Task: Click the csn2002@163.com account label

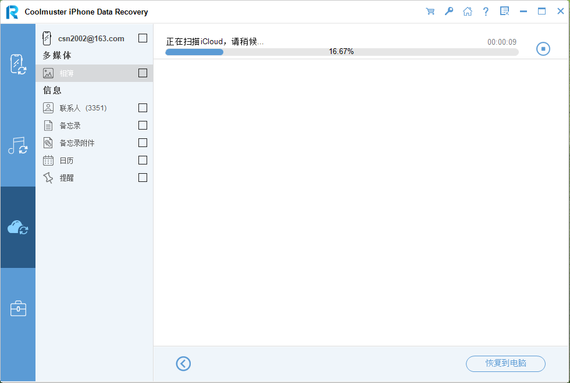Action: pyautogui.click(x=91, y=38)
